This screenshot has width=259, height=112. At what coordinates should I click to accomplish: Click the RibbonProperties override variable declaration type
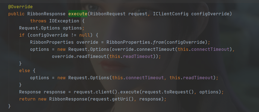coord(52,42)
